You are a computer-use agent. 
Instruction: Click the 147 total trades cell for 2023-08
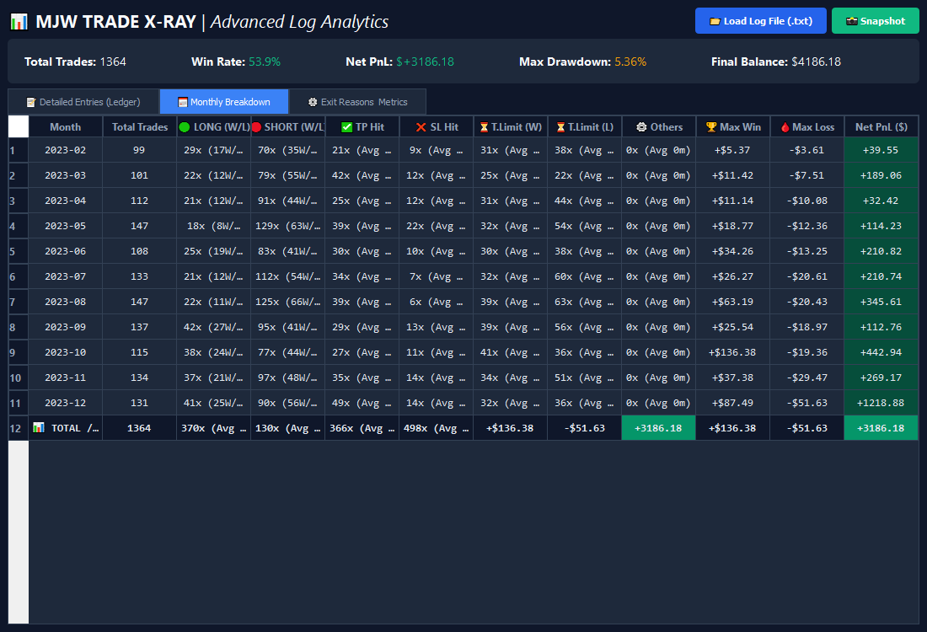tap(140, 302)
